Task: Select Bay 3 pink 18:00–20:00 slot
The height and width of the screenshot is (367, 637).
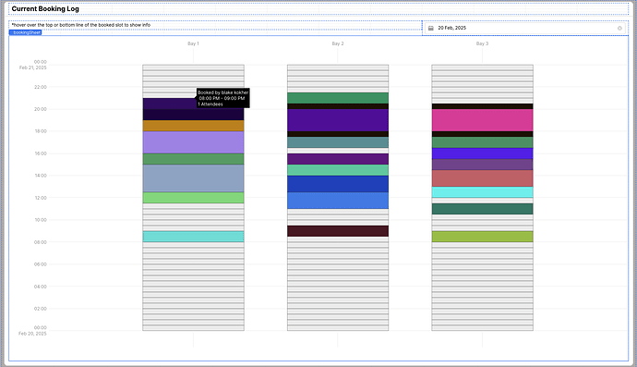Action: [482, 120]
